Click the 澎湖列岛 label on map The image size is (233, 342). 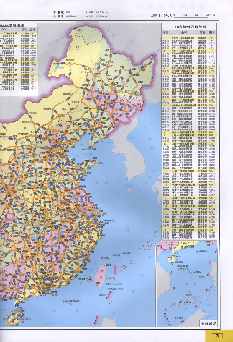[85, 279]
